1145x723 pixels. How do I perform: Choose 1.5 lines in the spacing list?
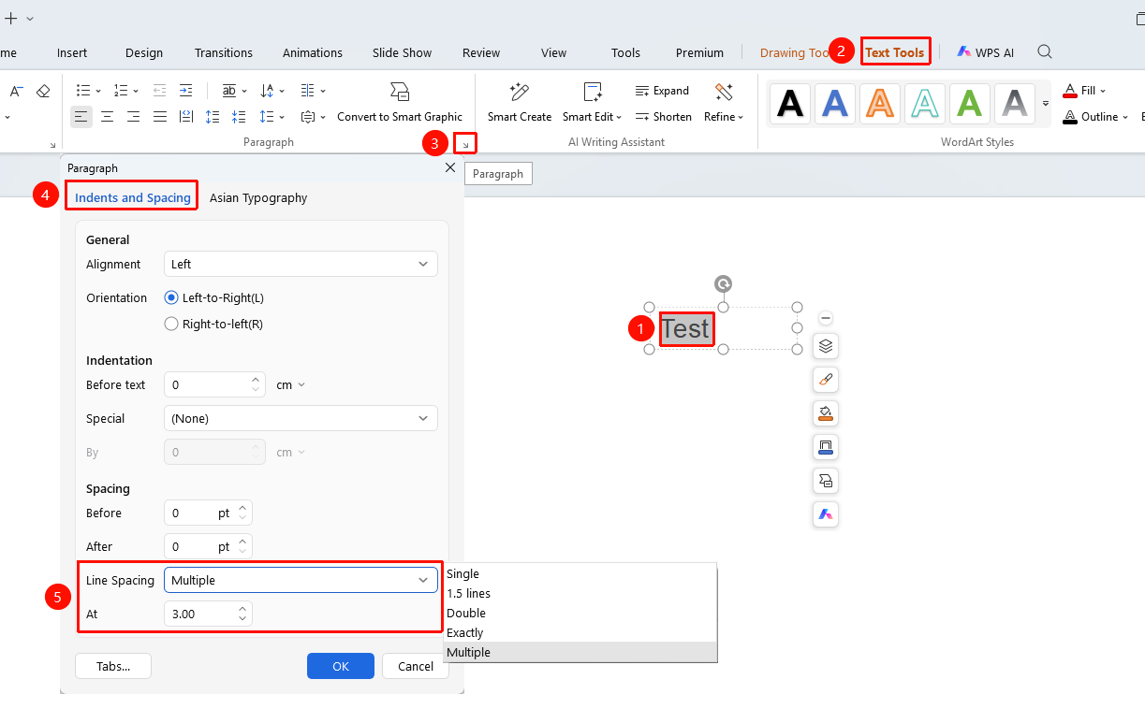coord(580,593)
